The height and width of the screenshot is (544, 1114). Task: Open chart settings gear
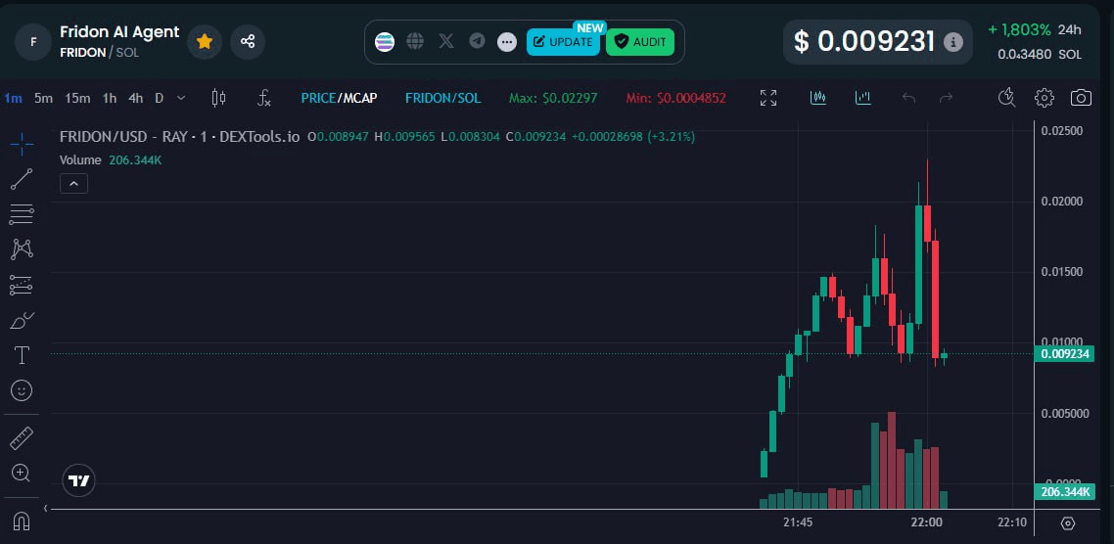click(x=1044, y=98)
